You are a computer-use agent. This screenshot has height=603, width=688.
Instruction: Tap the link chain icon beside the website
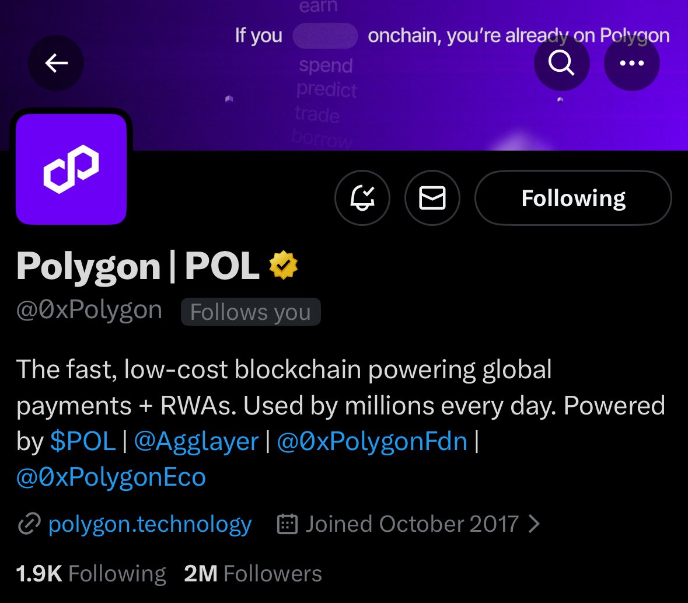tap(28, 525)
